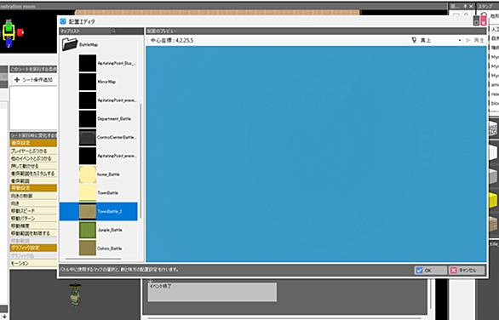Screen dimensions: 499x320
Task: Confirm with the OK button
Action: 430,270
